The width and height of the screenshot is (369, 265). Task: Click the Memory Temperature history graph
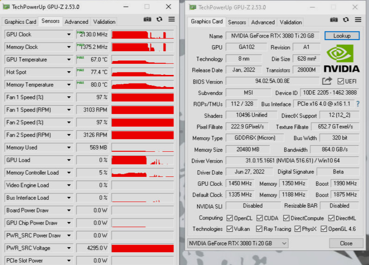[x=143, y=85]
